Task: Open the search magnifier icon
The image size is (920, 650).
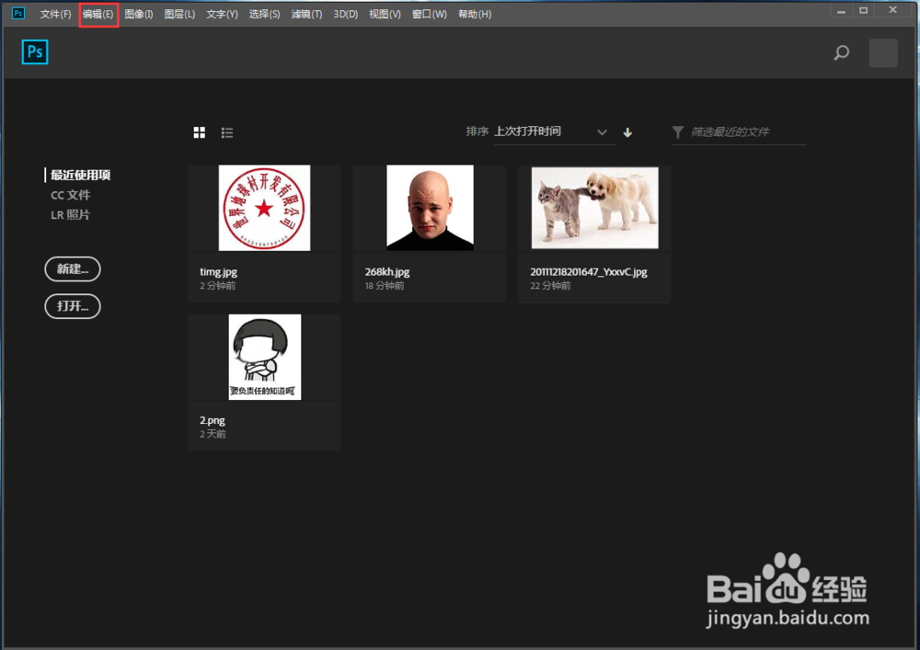Action: pos(842,52)
